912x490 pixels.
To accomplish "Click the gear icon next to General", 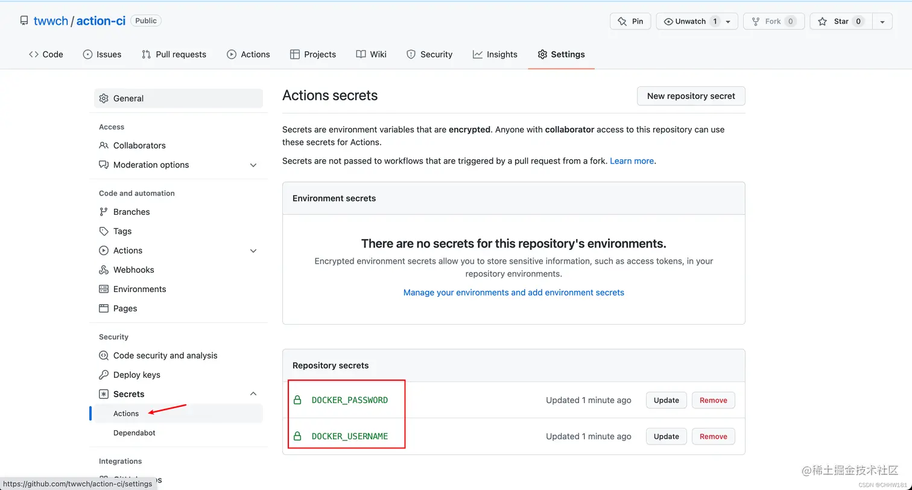I will (104, 98).
